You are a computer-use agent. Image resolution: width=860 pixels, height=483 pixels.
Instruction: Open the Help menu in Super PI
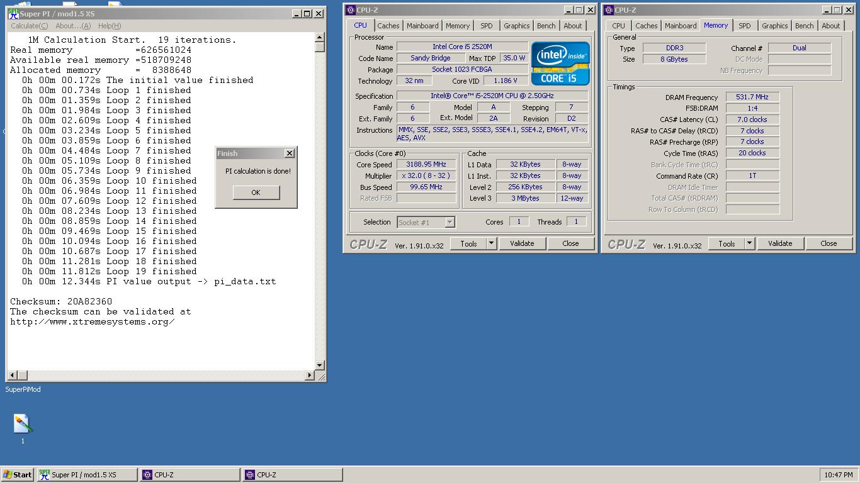[x=109, y=26]
